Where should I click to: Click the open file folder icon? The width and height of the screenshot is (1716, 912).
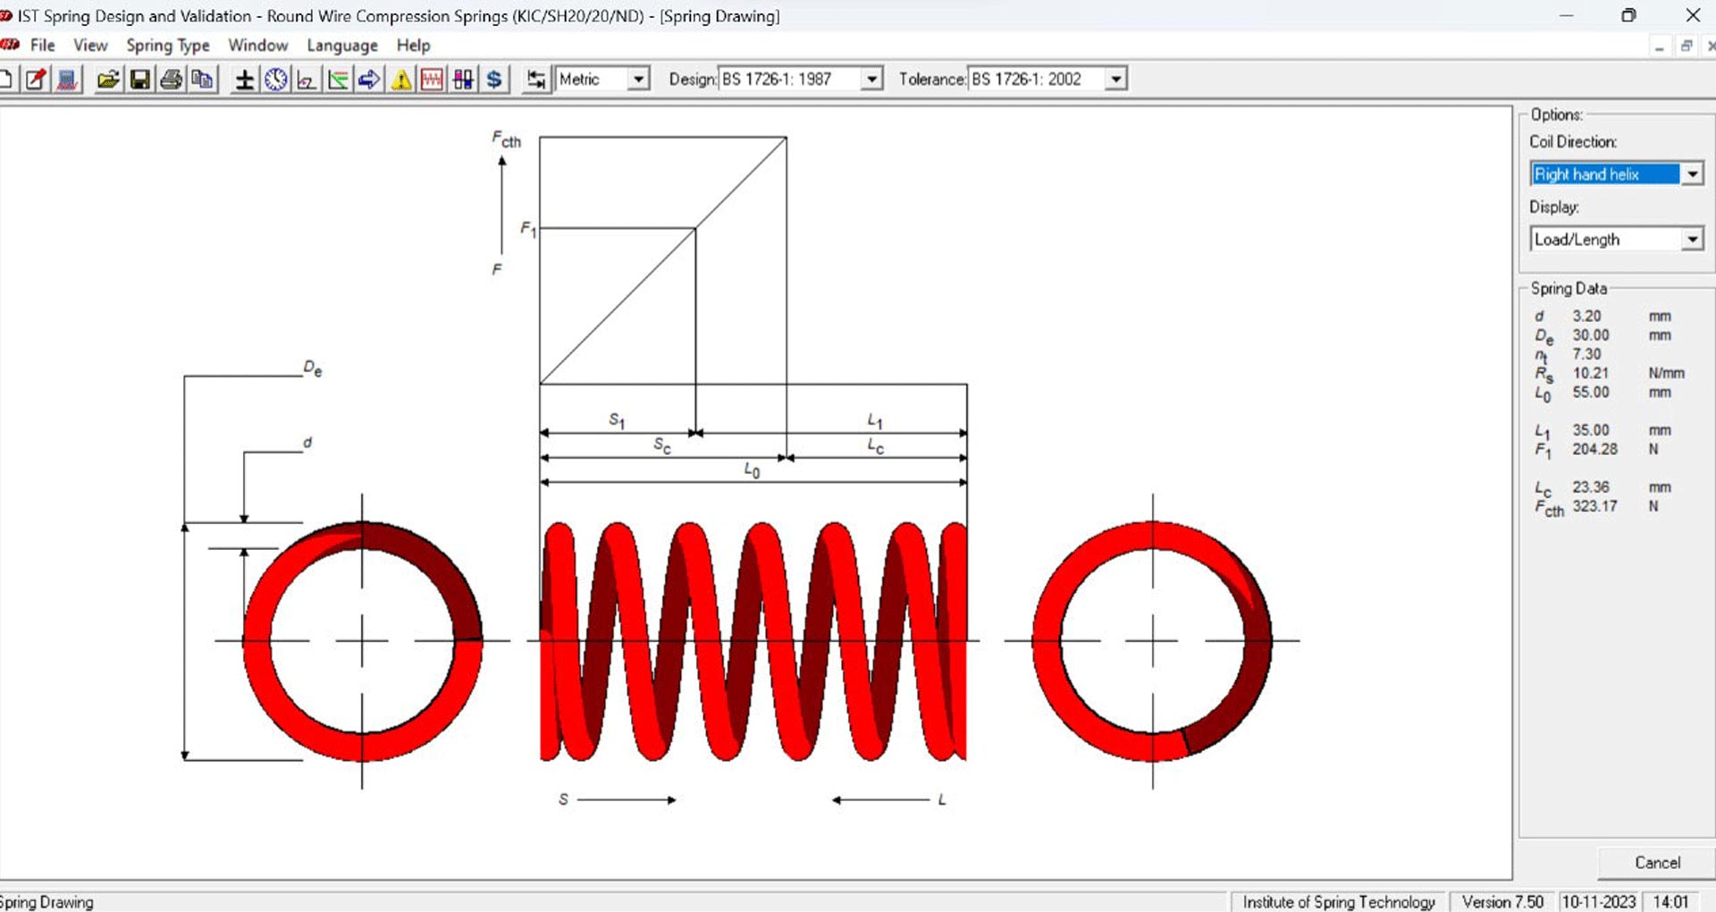click(108, 80)
